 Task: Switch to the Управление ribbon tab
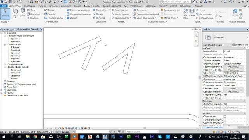point(136,6)
